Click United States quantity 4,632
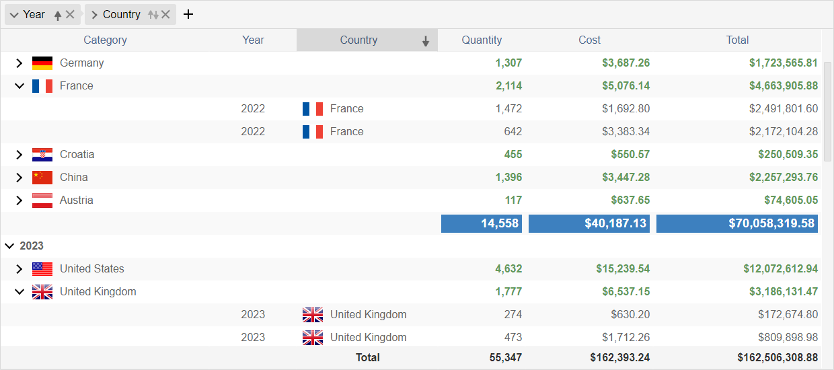 pyautogui.click(x=508, y=269)
